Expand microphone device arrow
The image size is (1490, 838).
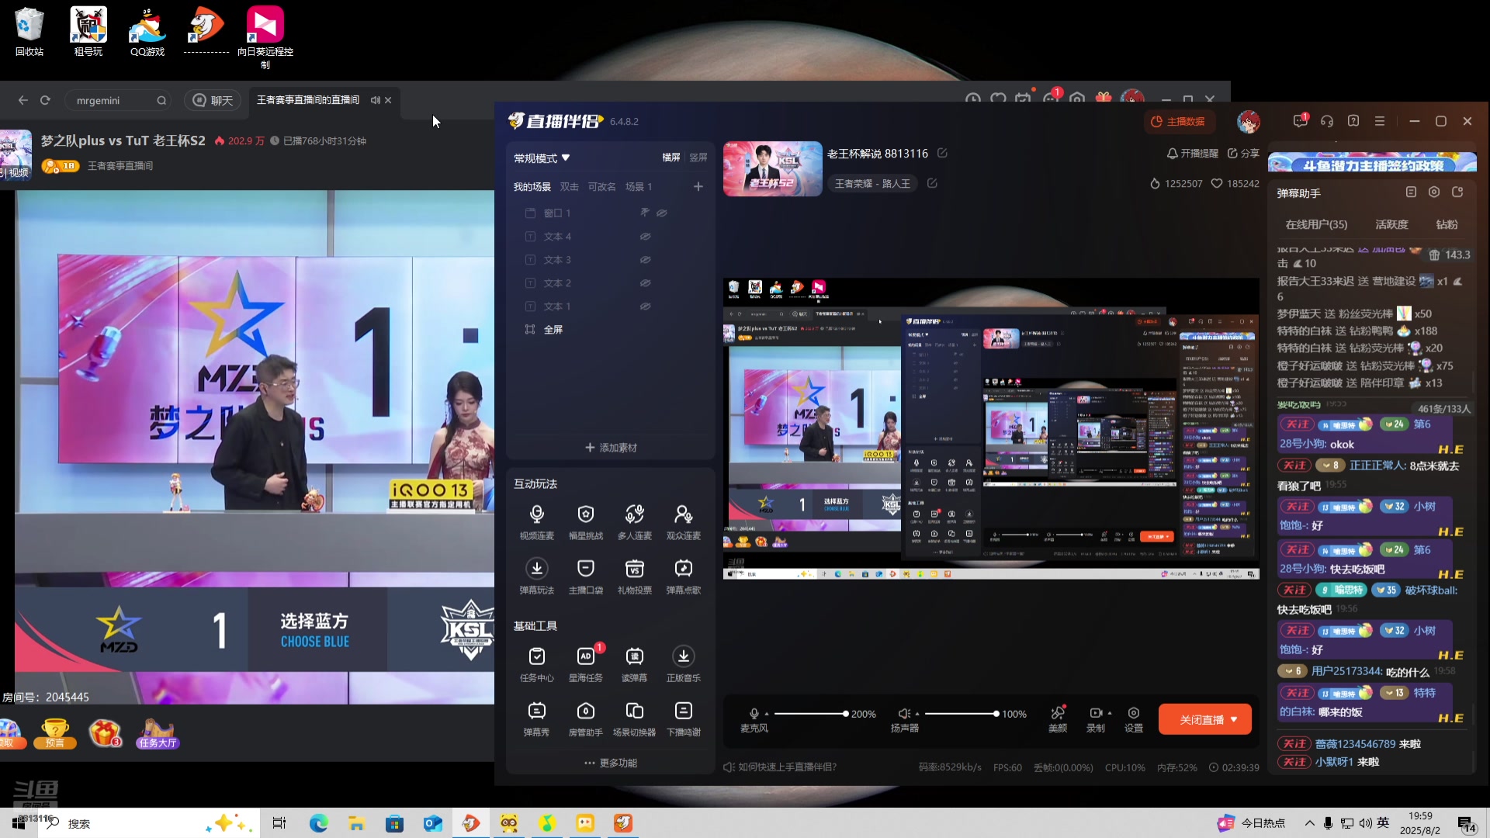click(767, 714)
